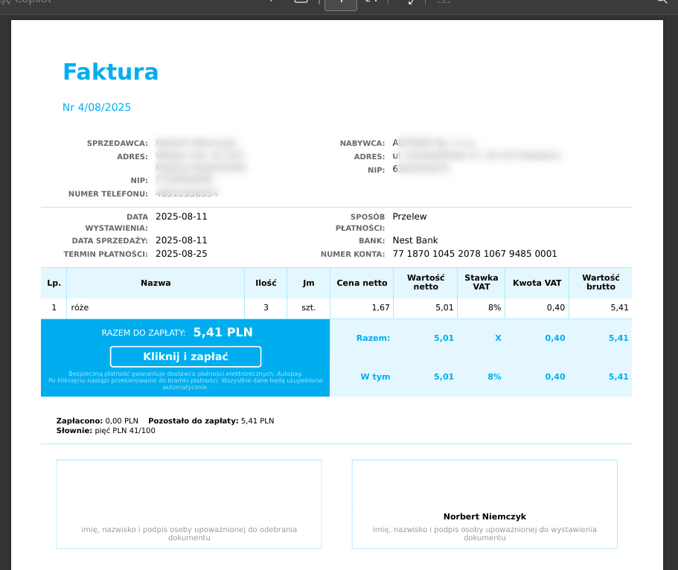
Task: Click the "Kliknij i zapłać" payment button
Action: pos(185,356)
